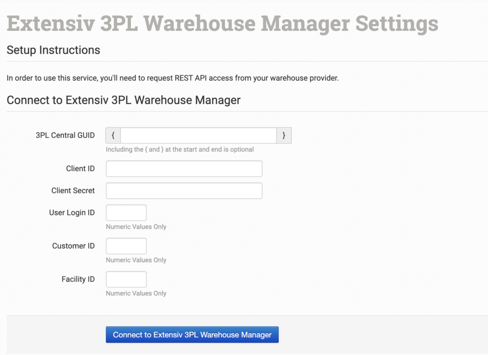Click the REST API access instruction text
Screen dimensions: 488x355
click(173, 78)
